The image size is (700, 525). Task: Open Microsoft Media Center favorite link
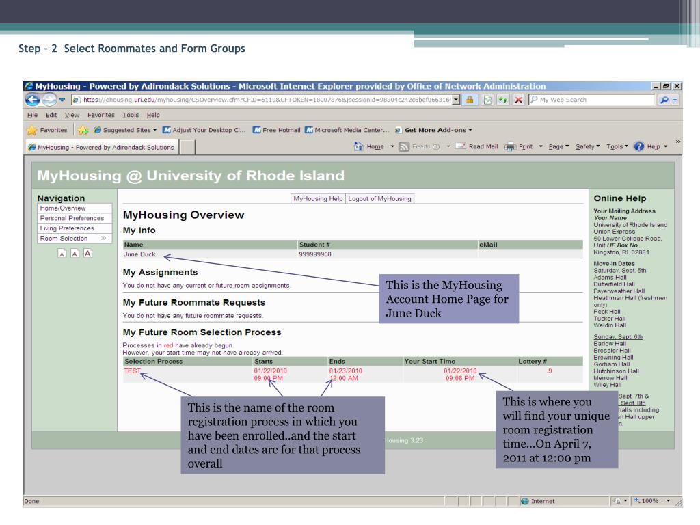pos(347,130)
